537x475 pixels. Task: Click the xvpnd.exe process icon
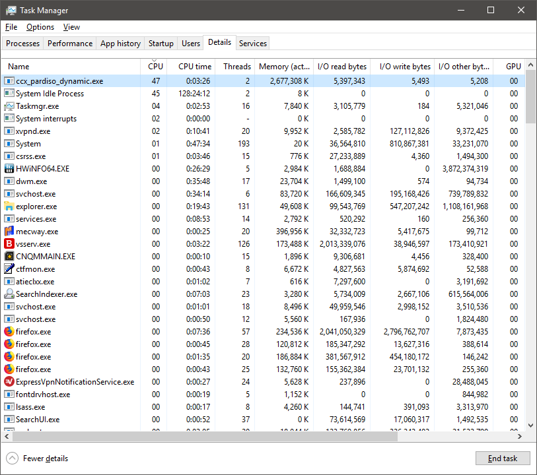[x=9, y=131]
